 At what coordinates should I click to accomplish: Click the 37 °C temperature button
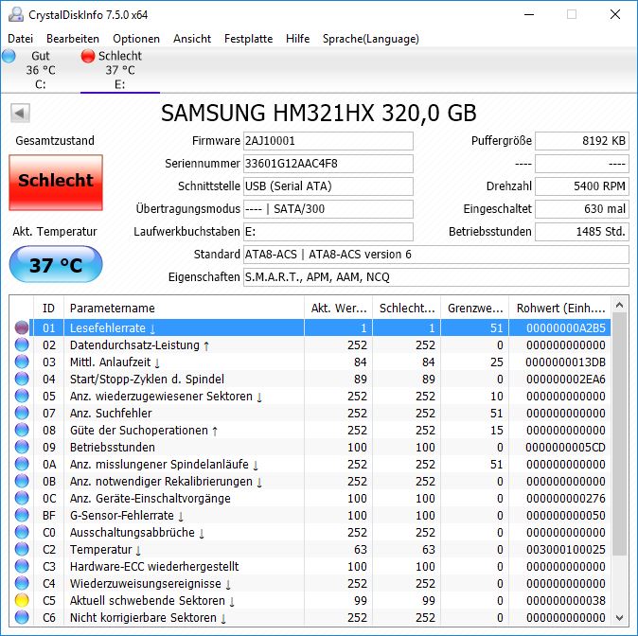pyautogui.click(x=56, y=264)
